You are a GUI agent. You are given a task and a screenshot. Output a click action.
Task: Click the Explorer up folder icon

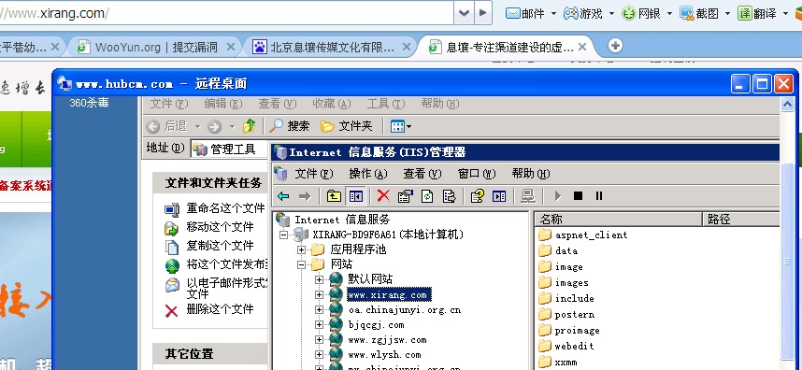pyautogui.click(x=249, y=126)
